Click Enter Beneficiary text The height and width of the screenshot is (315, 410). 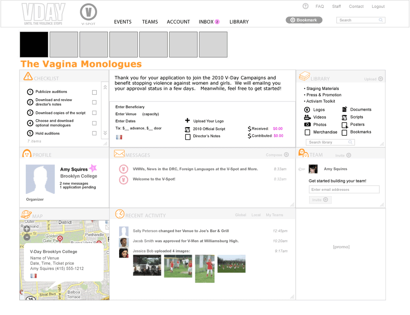(130, 107)
